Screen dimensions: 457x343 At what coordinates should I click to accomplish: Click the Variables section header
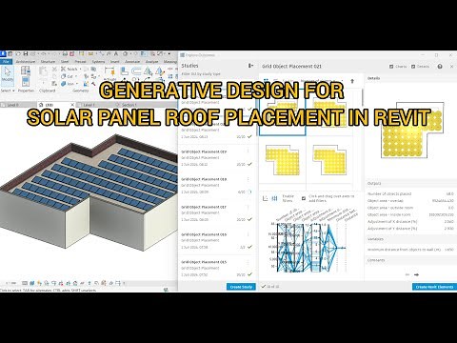[411, 239]
